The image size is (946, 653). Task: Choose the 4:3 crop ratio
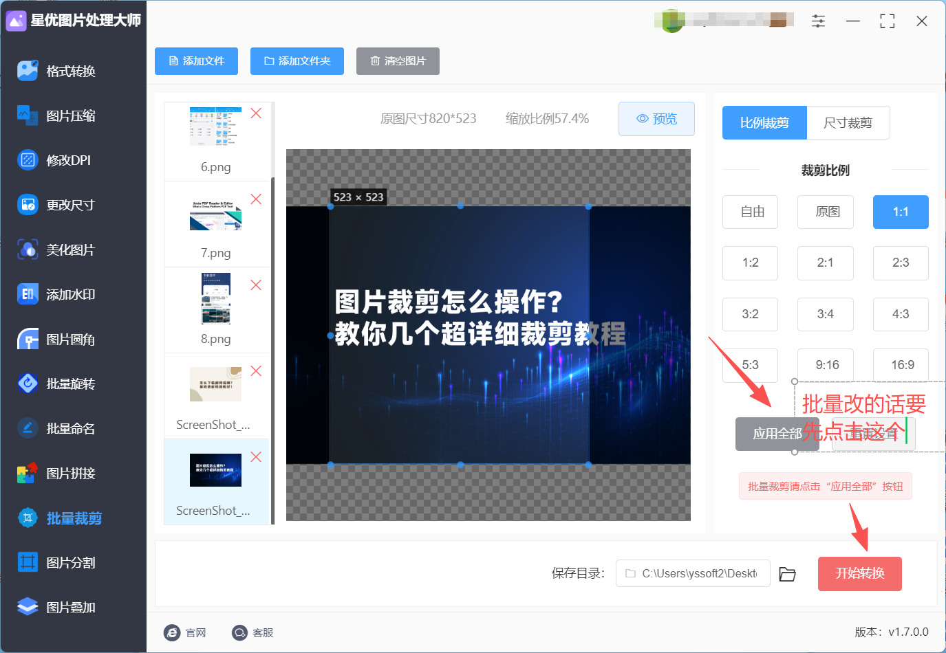click(901, 315)
